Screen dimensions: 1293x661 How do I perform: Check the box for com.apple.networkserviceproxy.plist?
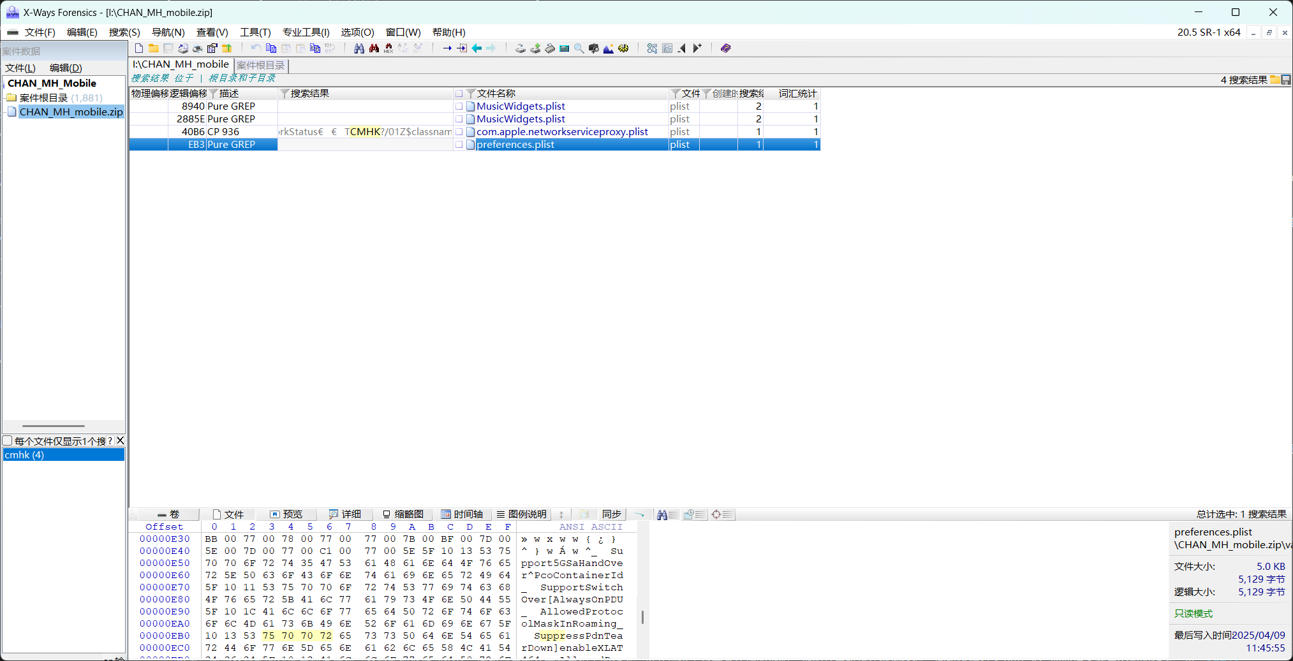point(459,132)
